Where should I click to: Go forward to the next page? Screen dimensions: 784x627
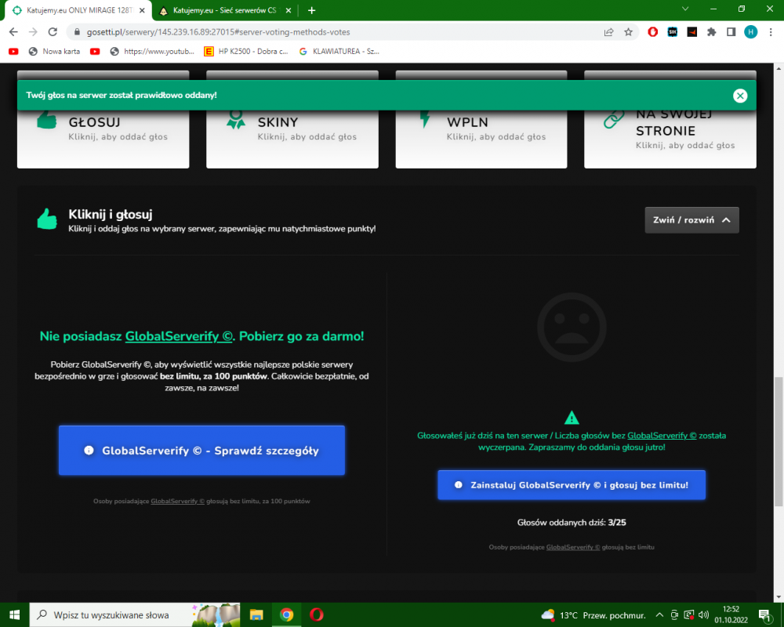pyautogui.click(x=33, y=32)
